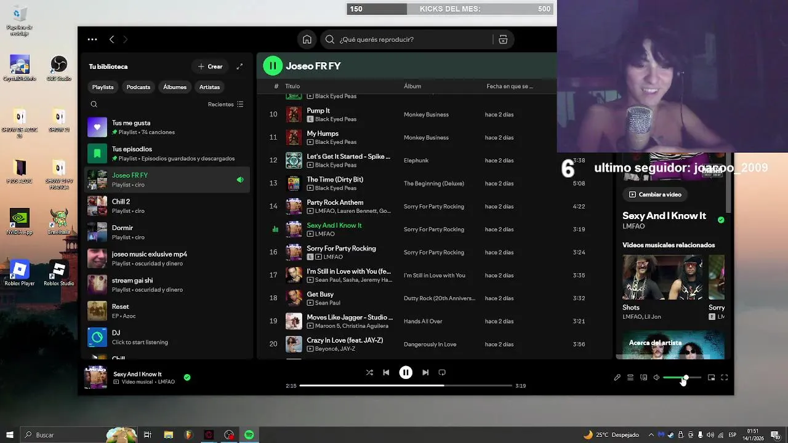
Task: Open the Spotify Home icon
Action: pyautogui.click(x=307, y=39)
